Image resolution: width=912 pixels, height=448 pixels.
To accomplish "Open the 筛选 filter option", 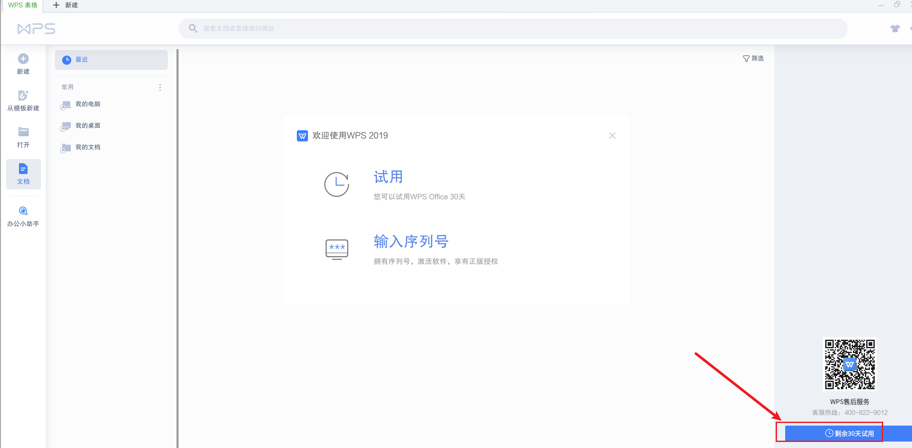I will [x=753, y=58].
